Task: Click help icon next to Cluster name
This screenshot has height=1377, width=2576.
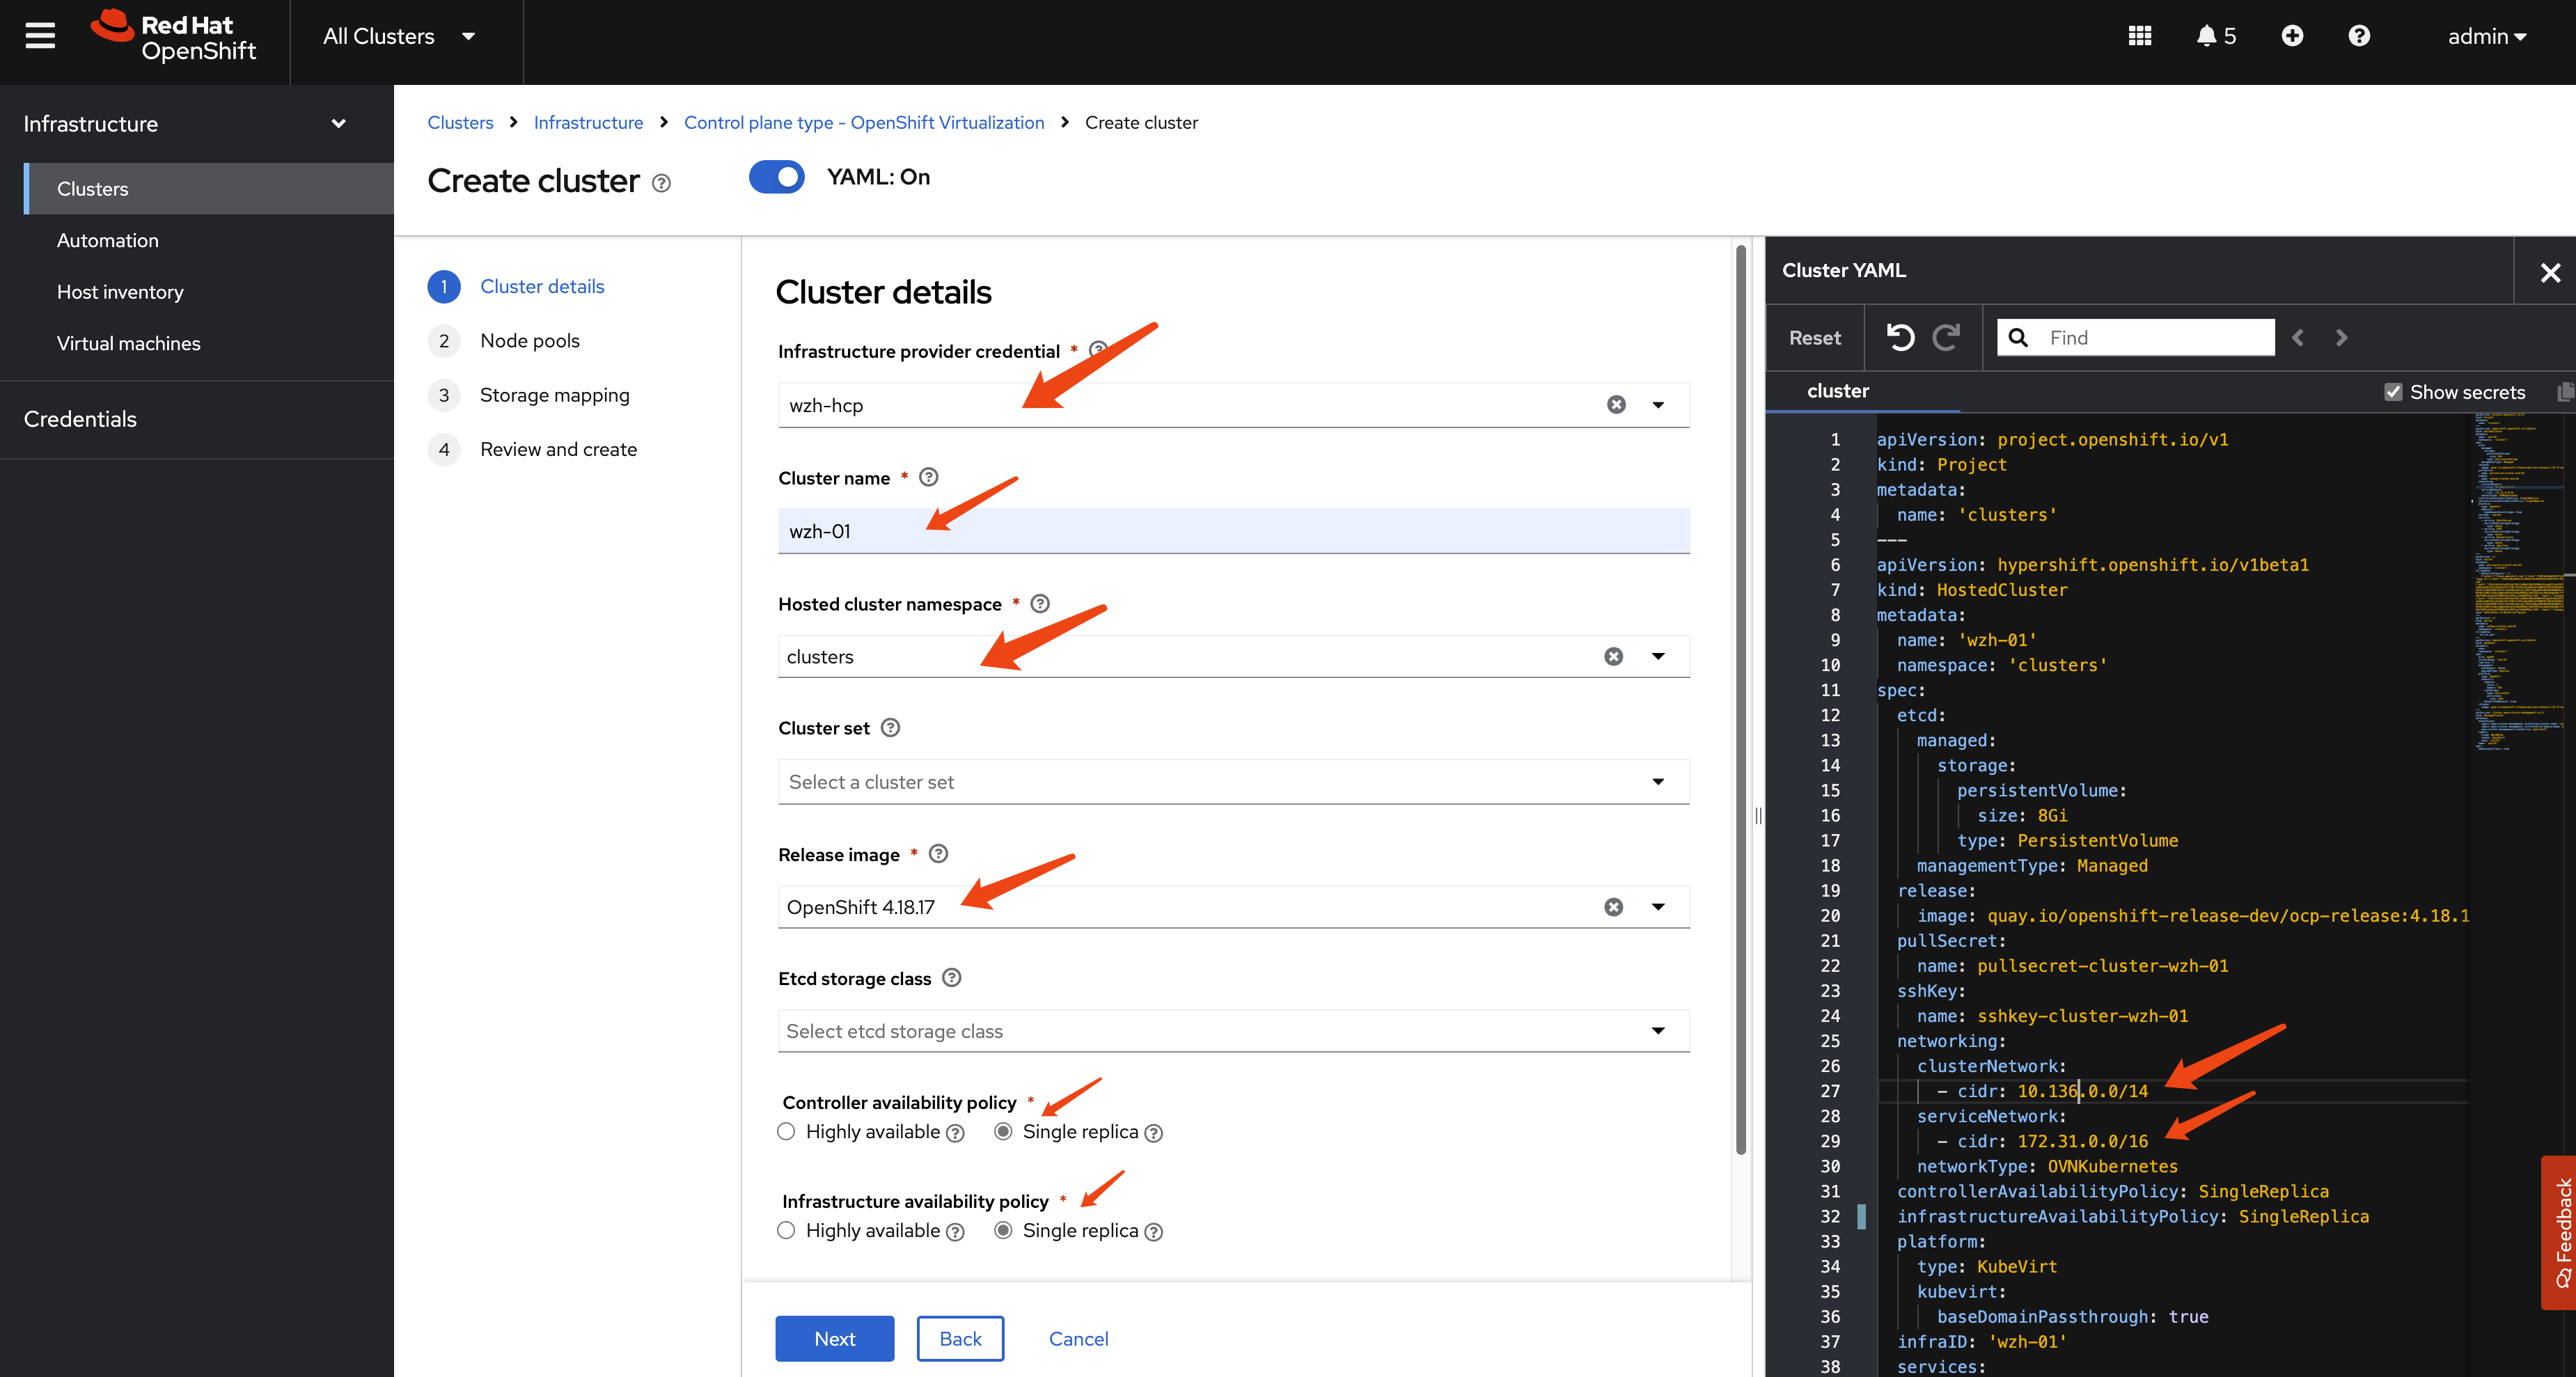Action: 928,477
